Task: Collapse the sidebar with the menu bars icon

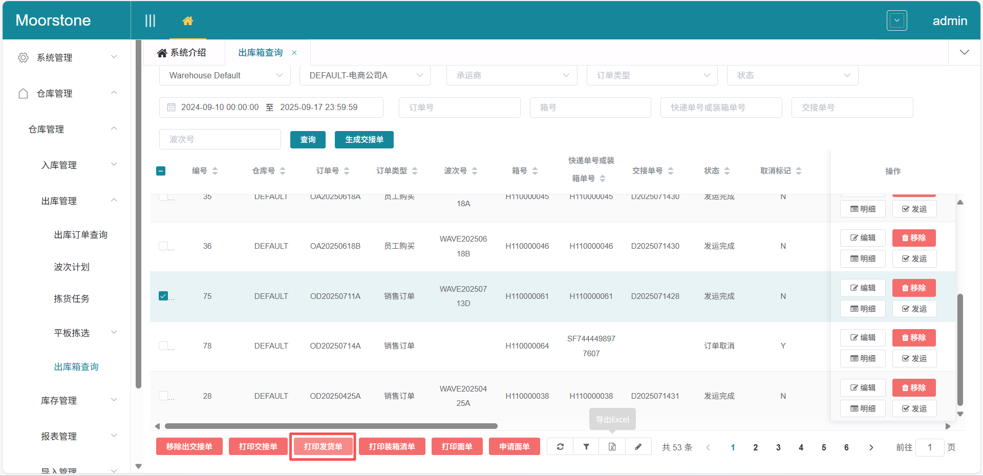Action: 150,21
